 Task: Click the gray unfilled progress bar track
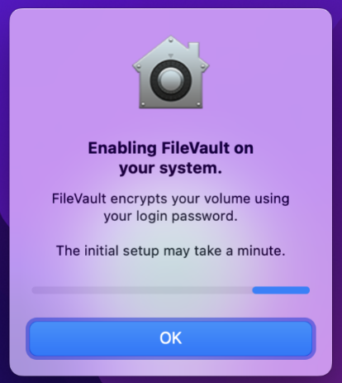point(142,290)
